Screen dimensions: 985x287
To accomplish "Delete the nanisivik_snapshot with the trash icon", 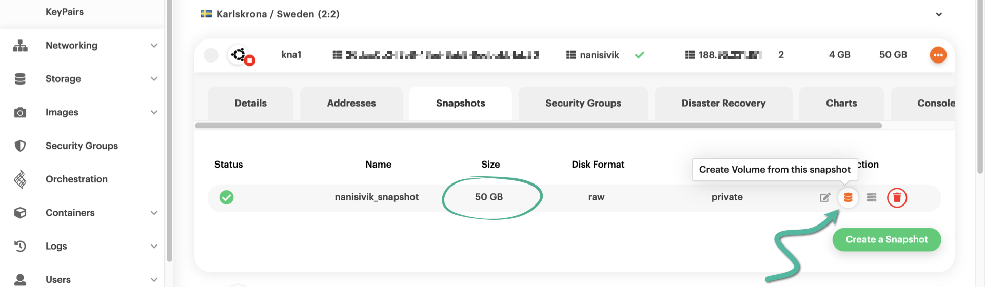I will [x=897, y=197].
